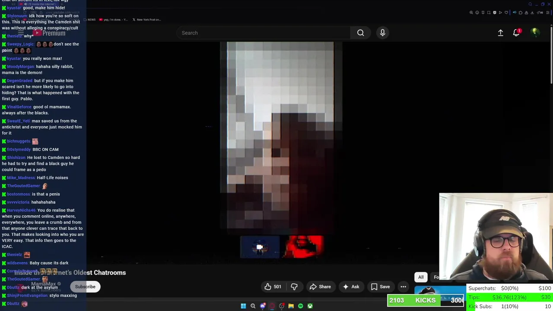Click the video title 'Inside the Internet's Oldest Chatrooms'
The width and height of the screenshot is (553, 311).
point(70,273)
